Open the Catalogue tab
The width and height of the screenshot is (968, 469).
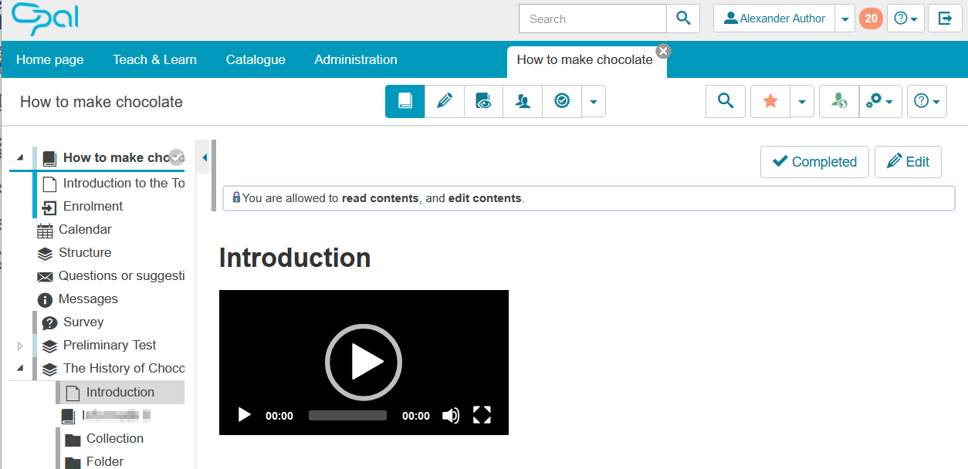256,59
